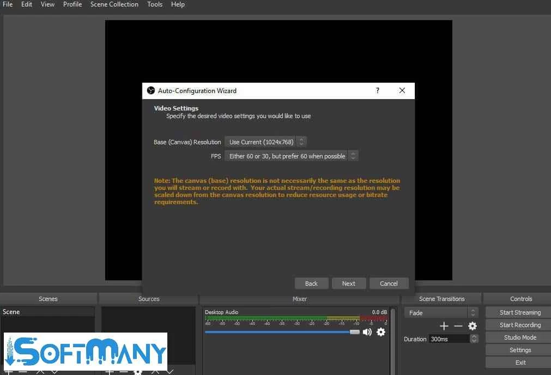This screenshot has height=375, width=551.
Task: Click the Start Recording button
Action: pos(520,325)
